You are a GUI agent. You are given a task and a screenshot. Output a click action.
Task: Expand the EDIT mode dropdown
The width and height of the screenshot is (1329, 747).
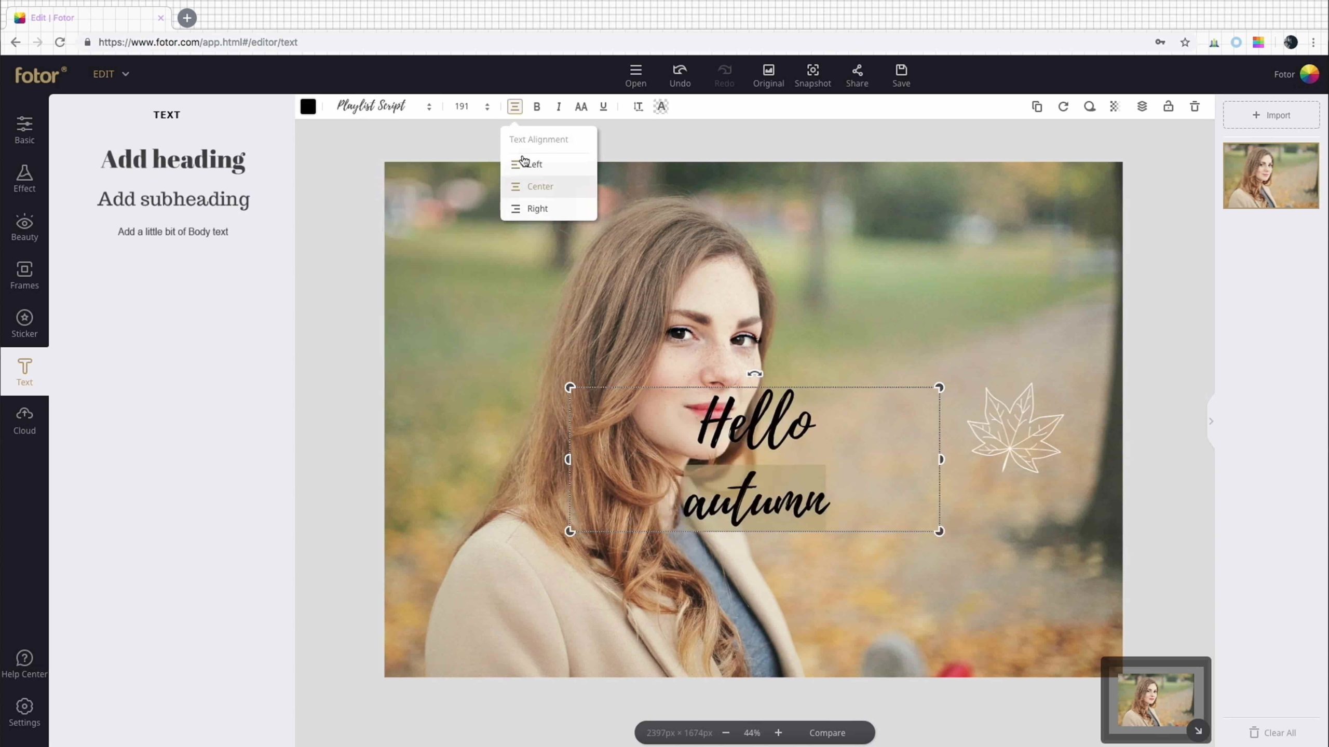click(x=111, y=74)
